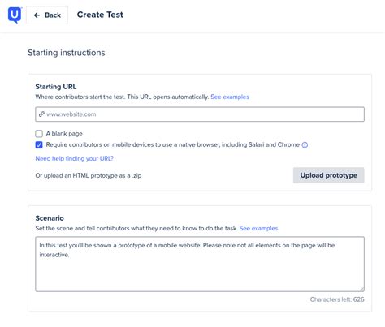The width and height of the screenshot is (385, 327).
Task: Click the Upload prototype button
Action: 328,175
